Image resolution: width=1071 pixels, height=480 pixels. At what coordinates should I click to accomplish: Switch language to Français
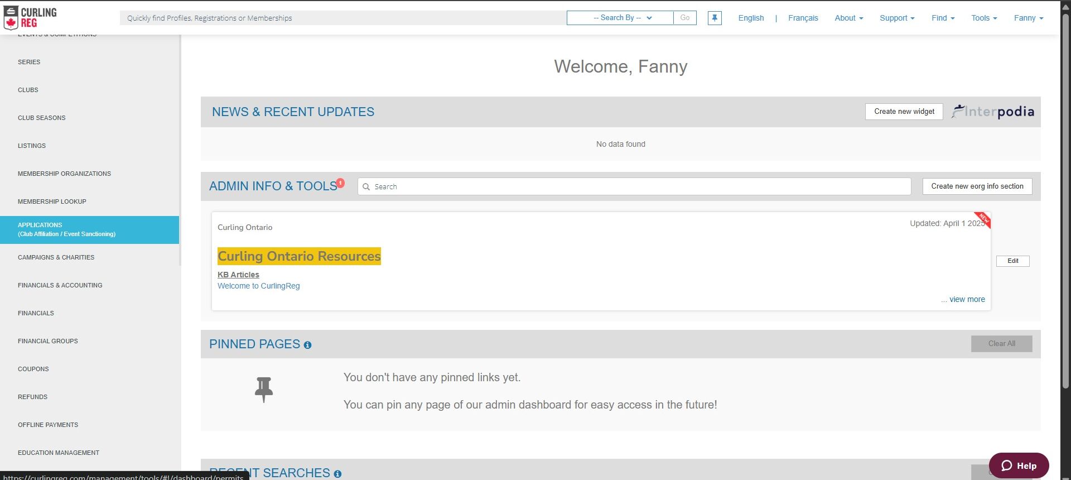803,18
